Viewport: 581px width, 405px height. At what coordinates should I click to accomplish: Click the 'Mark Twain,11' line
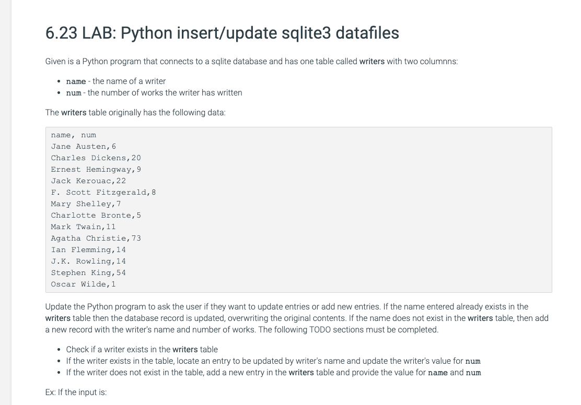pos(84,227)
